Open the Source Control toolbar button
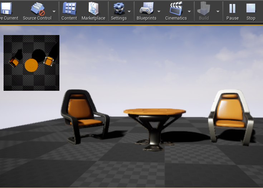 37,11
